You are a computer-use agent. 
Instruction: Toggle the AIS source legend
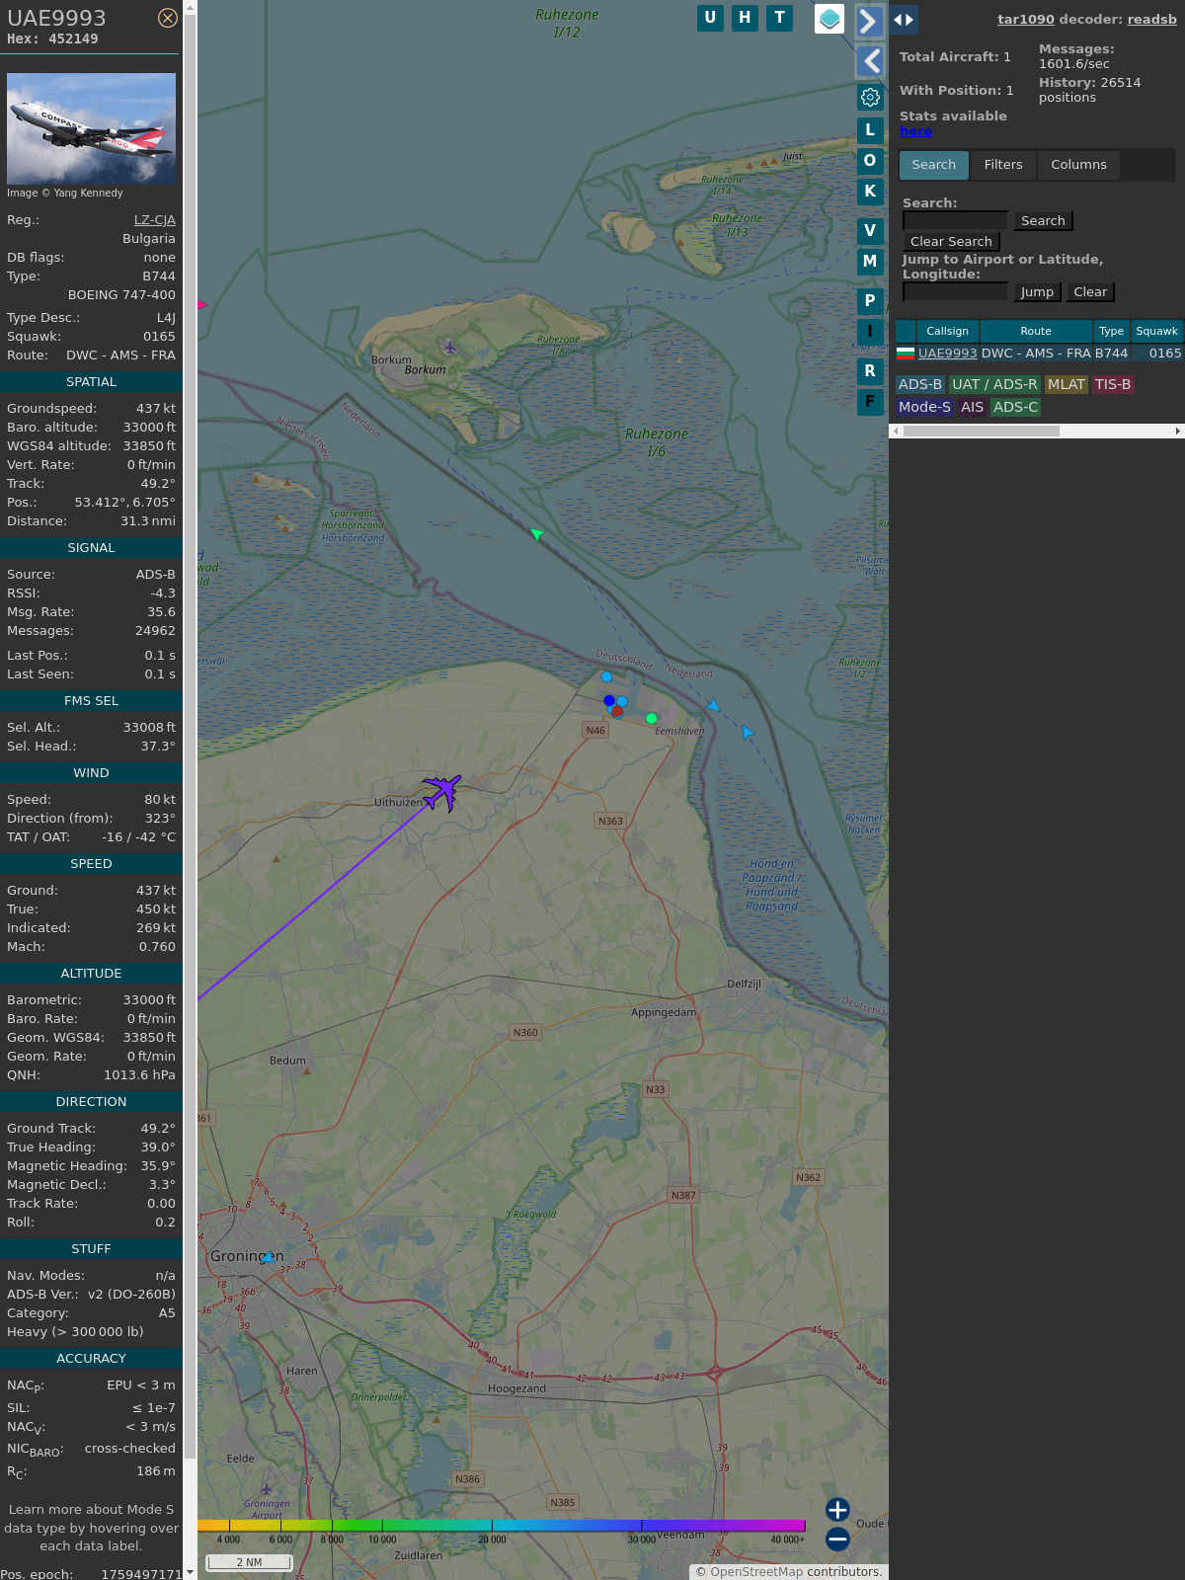pyautogui.click(x=972, y=408)
